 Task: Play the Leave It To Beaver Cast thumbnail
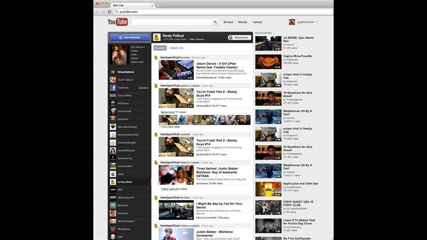click(x=268, y=225)
